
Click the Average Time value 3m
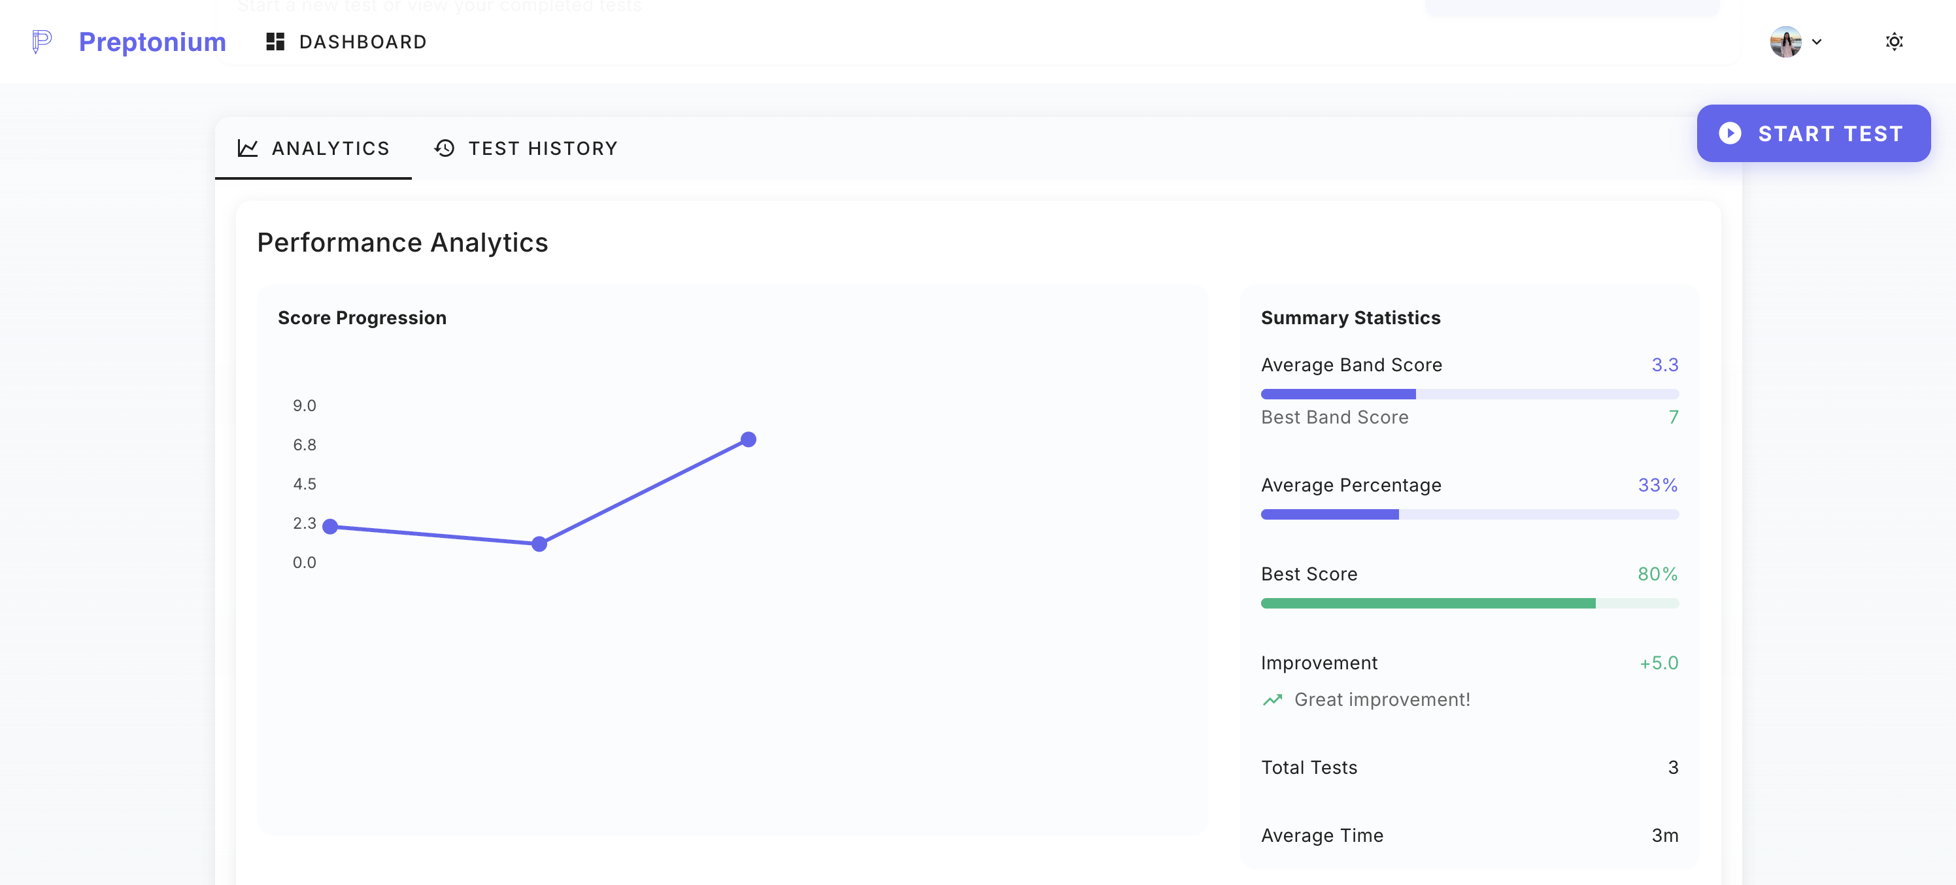click(x=1664, y=835)
